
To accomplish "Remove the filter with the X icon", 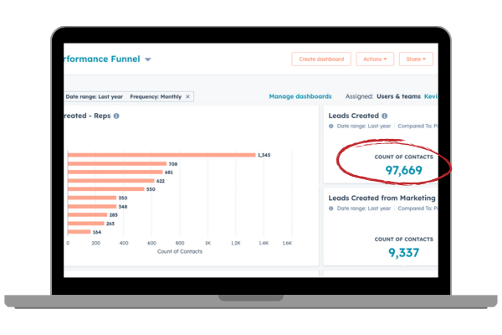I will point(188,96).
